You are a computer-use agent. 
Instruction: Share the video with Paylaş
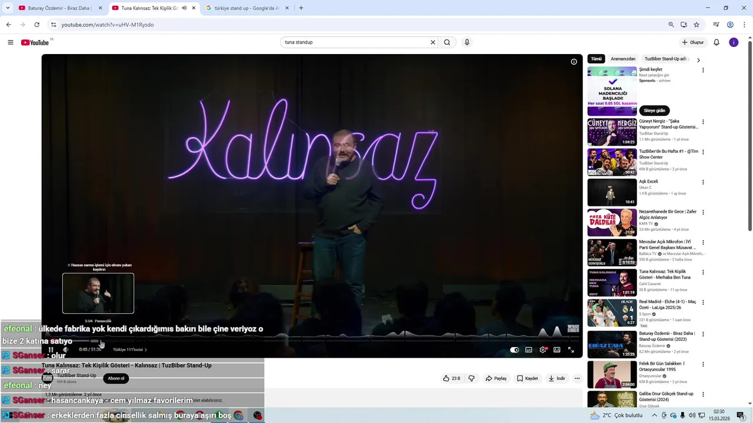coord(496,378)
